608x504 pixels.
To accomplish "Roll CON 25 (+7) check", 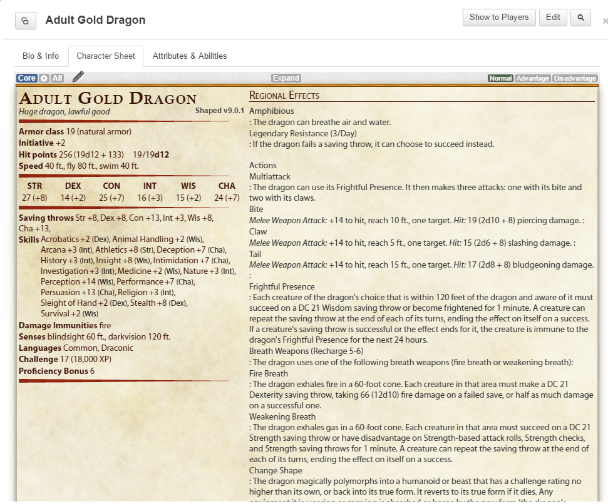I will click(111, 192).
